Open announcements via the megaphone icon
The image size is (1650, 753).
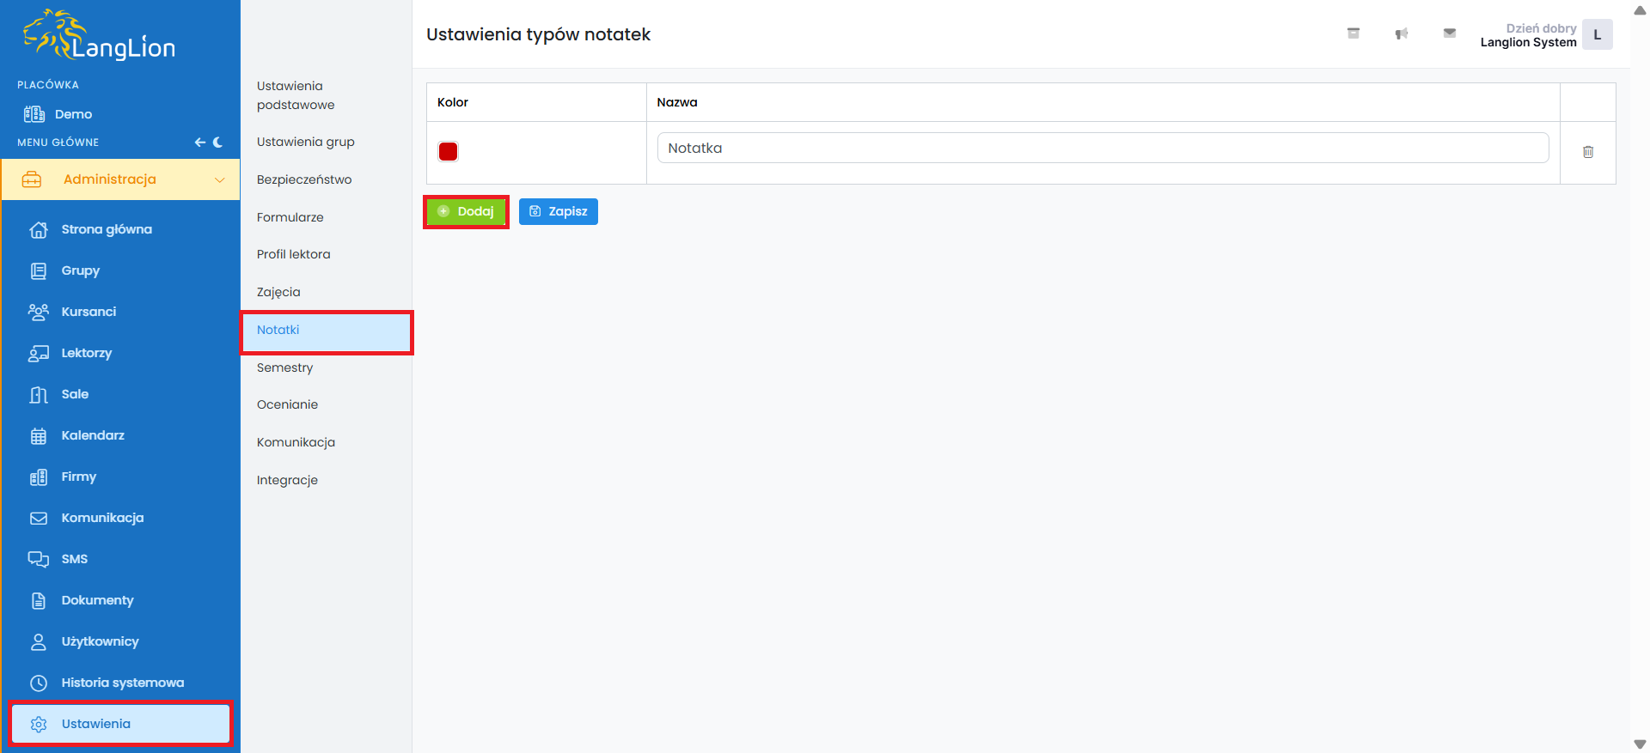coord(1401,33)
